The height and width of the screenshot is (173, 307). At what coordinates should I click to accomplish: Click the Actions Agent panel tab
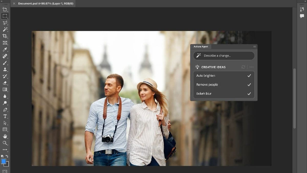click(x=201, y=46)
